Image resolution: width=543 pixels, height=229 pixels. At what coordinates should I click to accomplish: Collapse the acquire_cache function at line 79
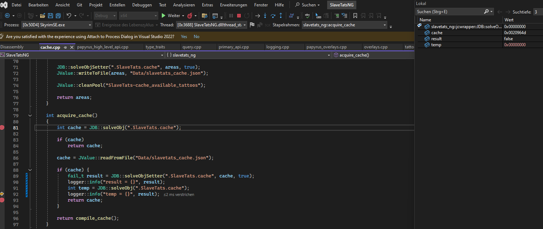(x=30, y=116)
